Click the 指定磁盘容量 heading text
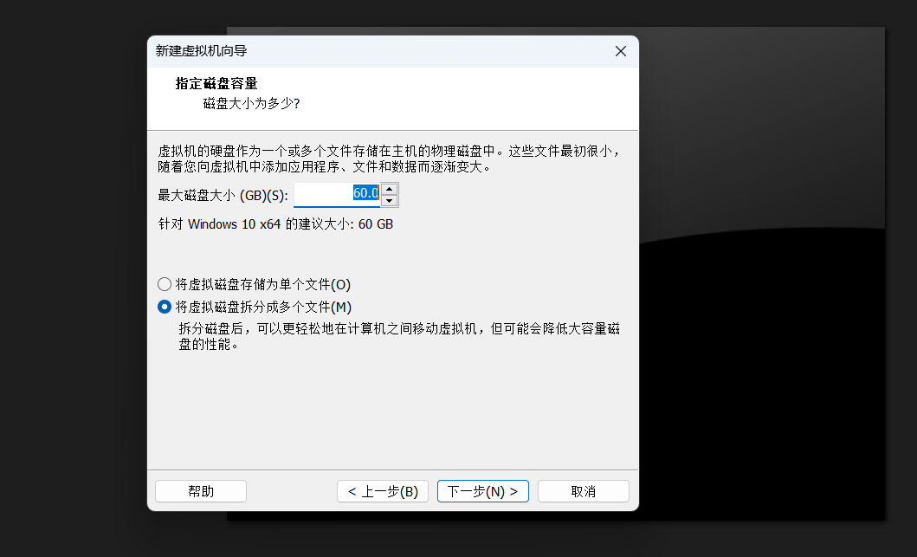Screen dimensions: 917x557 (x=216, y=84)
